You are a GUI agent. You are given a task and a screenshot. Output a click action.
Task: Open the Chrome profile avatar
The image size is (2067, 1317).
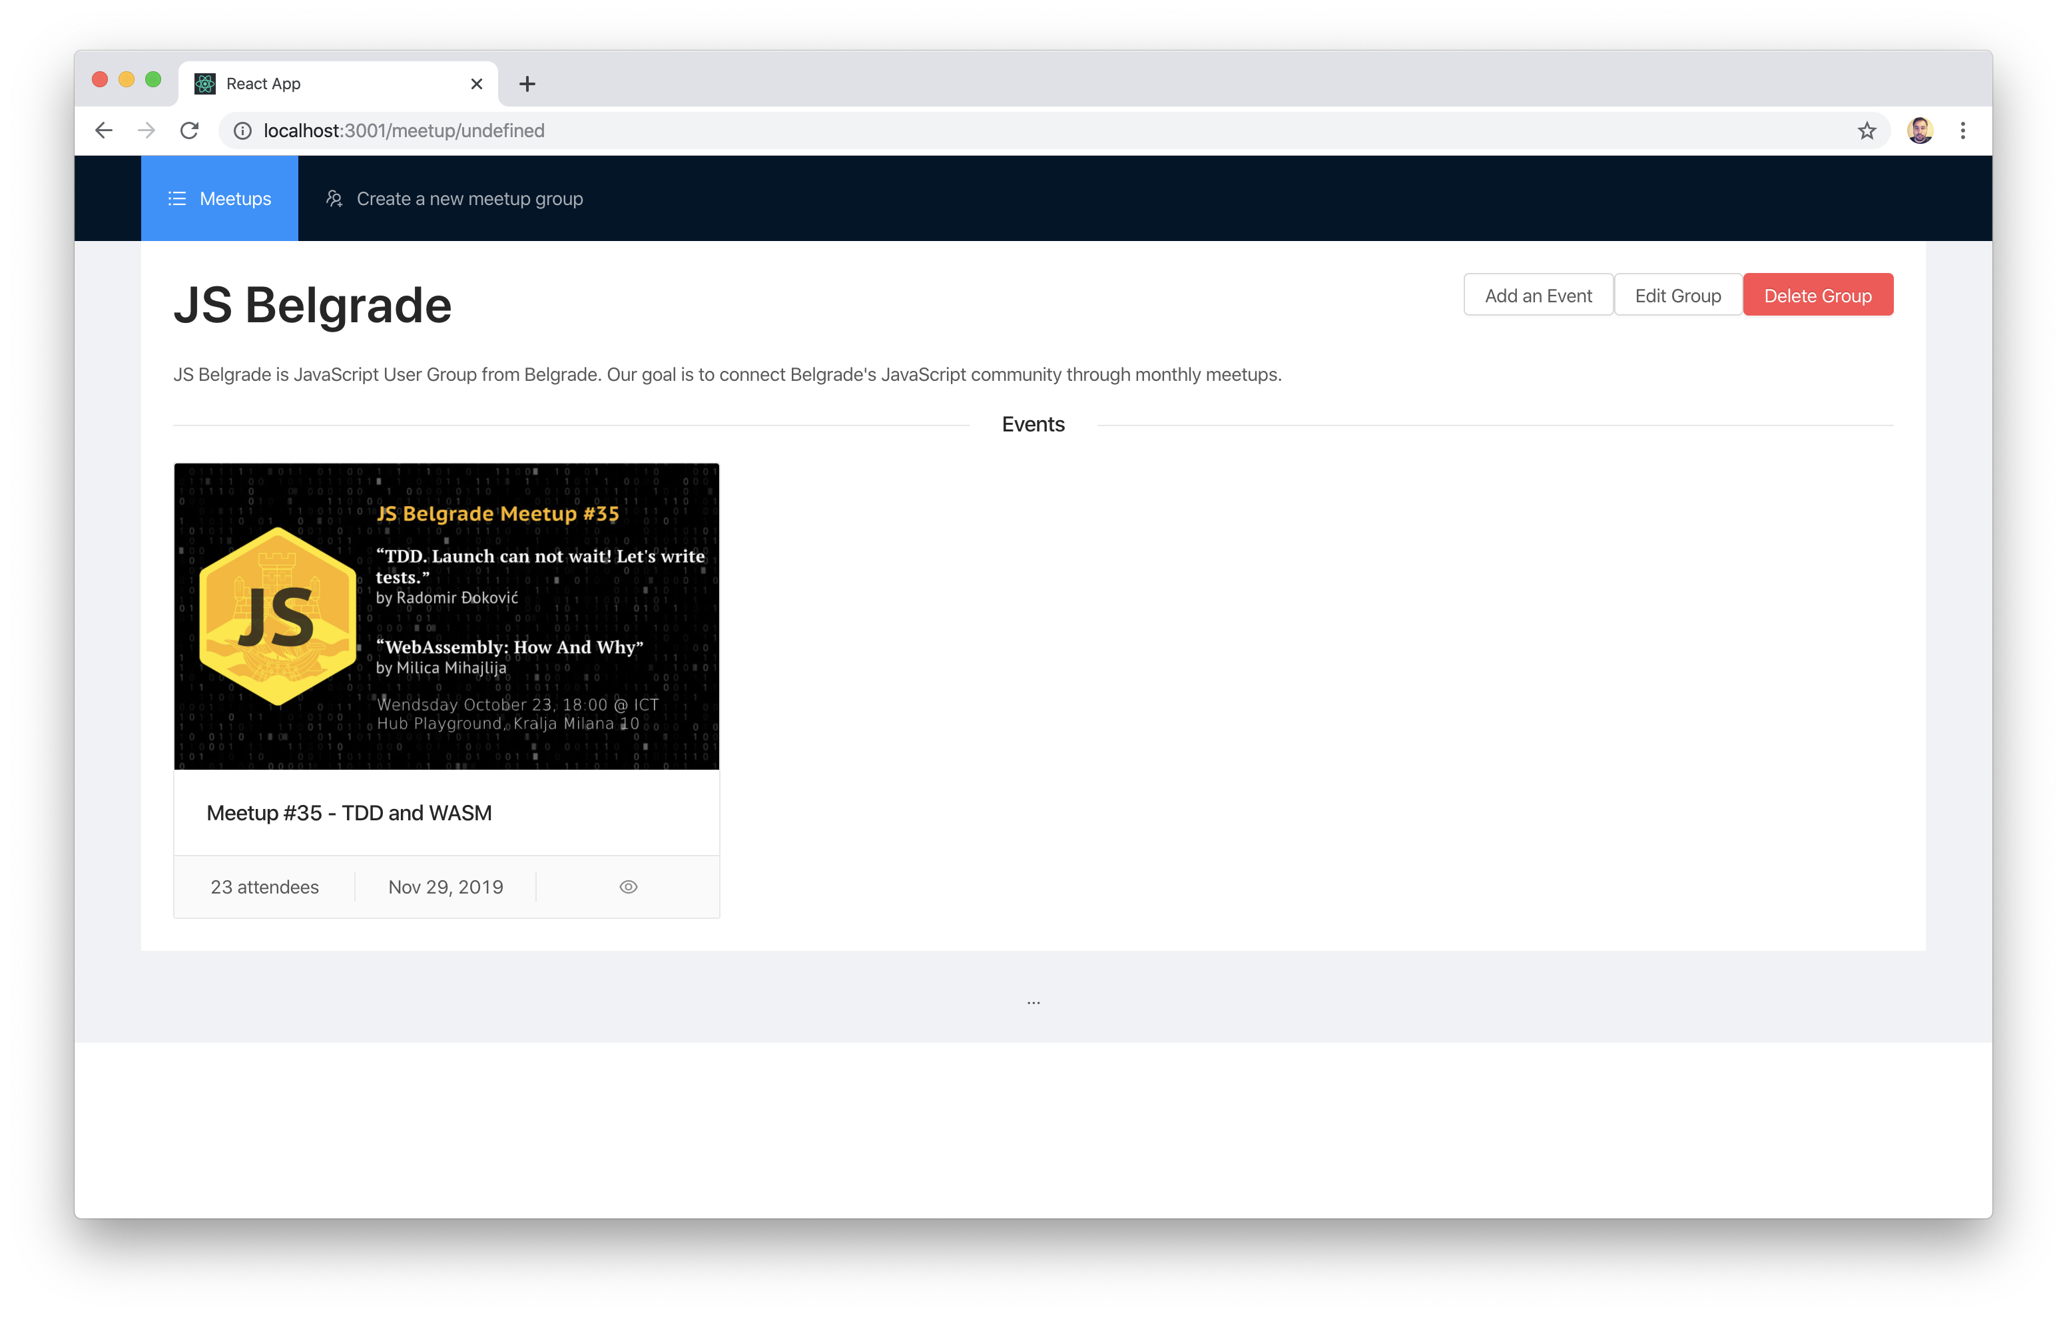[x=1919, y=131]
